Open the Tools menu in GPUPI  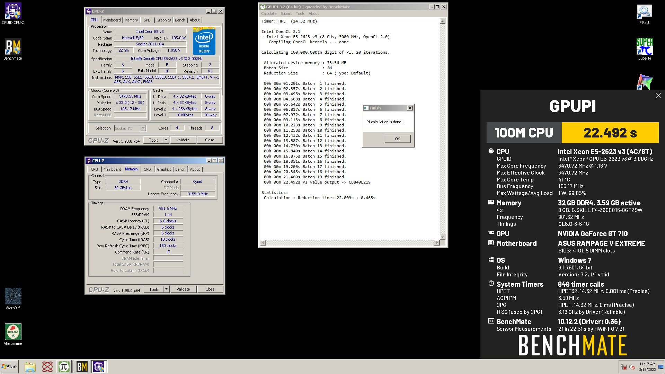300,14
